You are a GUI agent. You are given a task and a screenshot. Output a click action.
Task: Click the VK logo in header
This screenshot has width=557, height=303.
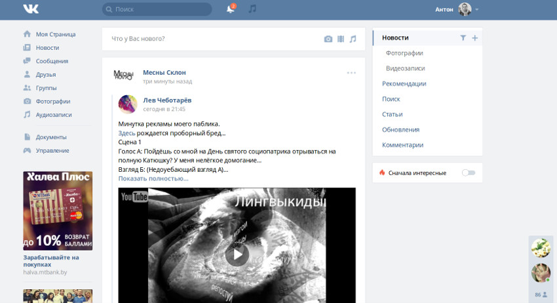click(x=31, y=9)
